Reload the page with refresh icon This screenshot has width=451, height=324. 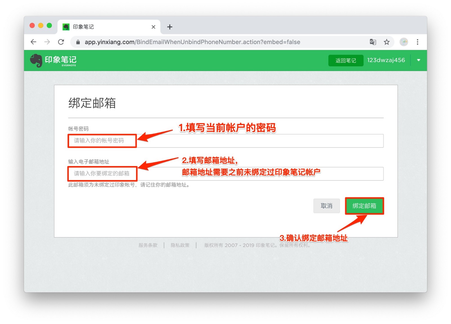[61, 42]
